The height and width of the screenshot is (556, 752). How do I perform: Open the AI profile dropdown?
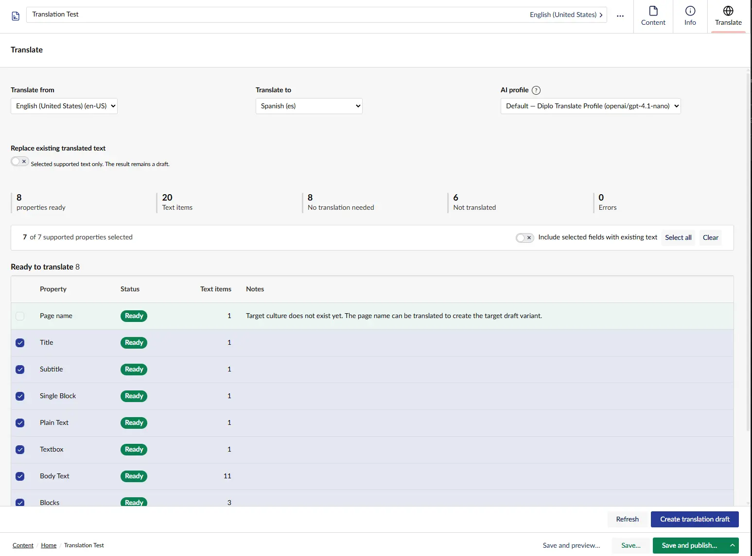coord(591,106)
